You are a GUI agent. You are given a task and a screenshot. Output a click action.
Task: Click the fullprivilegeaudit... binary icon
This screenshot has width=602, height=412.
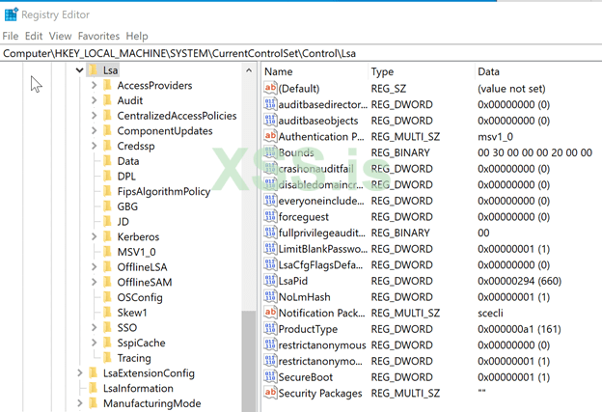pyautogui.click(x=270, y=233)
